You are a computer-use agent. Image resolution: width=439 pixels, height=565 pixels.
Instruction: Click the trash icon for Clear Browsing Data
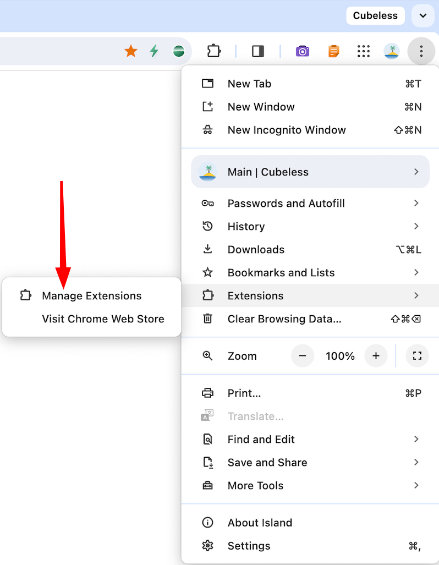click(x=207, y=319)
